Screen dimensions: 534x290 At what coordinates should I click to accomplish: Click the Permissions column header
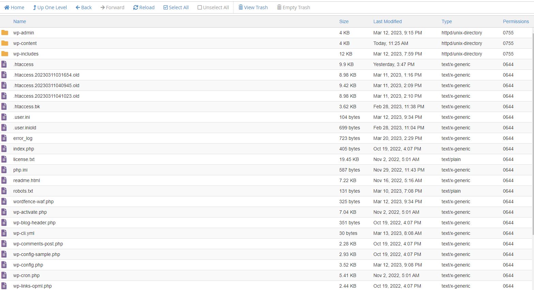click(x=516, y=21)
